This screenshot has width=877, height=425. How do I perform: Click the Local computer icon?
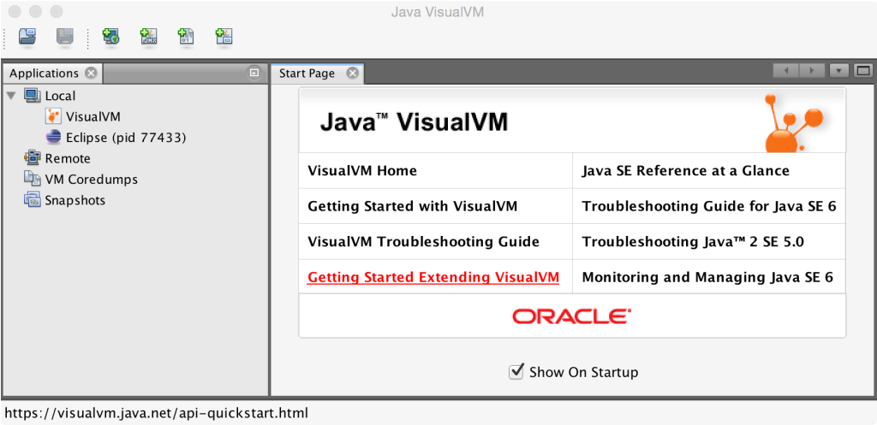point(32,96)
